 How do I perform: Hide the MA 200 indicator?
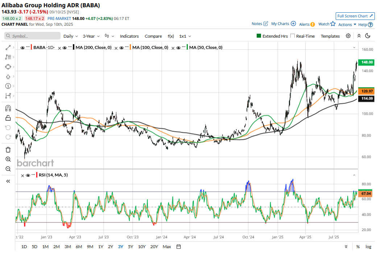tap(65, 47)
